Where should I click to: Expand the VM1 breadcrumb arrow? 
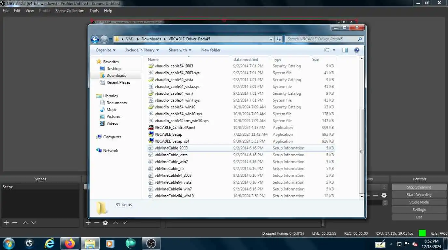(x=138, y=39)
